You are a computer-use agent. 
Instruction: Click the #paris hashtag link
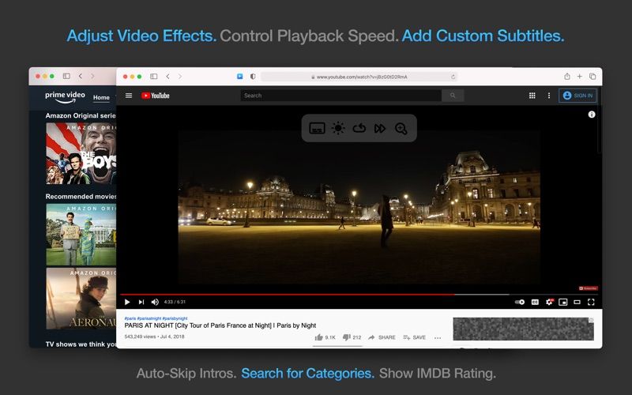point(130,318)
